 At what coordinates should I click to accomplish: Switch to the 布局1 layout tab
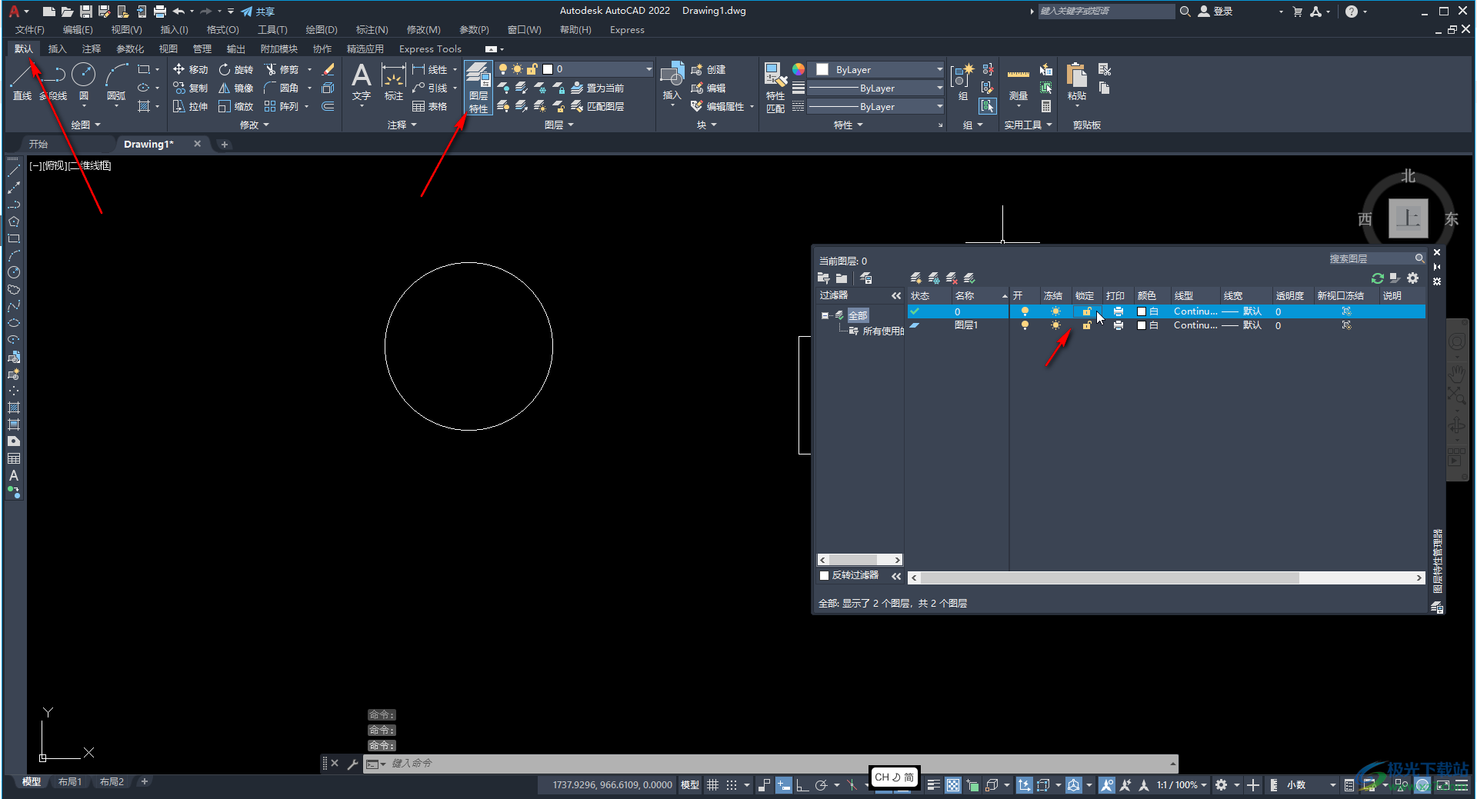pos(69,782)
